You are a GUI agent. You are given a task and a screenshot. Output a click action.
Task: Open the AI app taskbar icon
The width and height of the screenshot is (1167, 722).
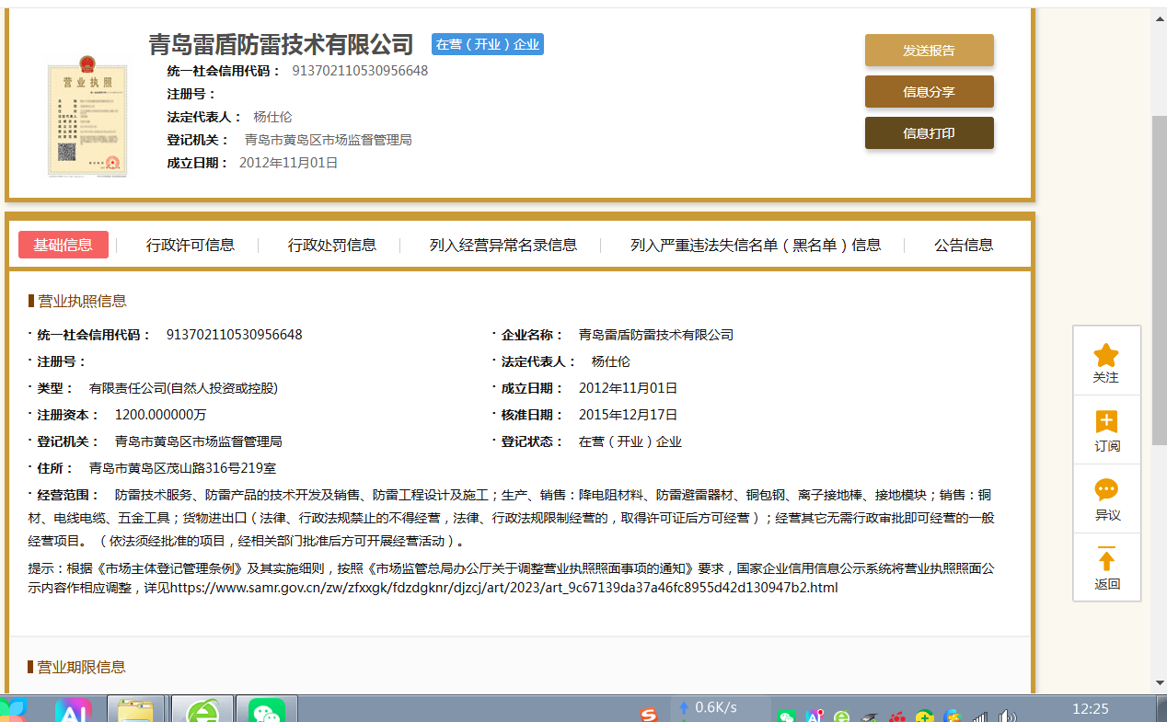tap(73, 710)
